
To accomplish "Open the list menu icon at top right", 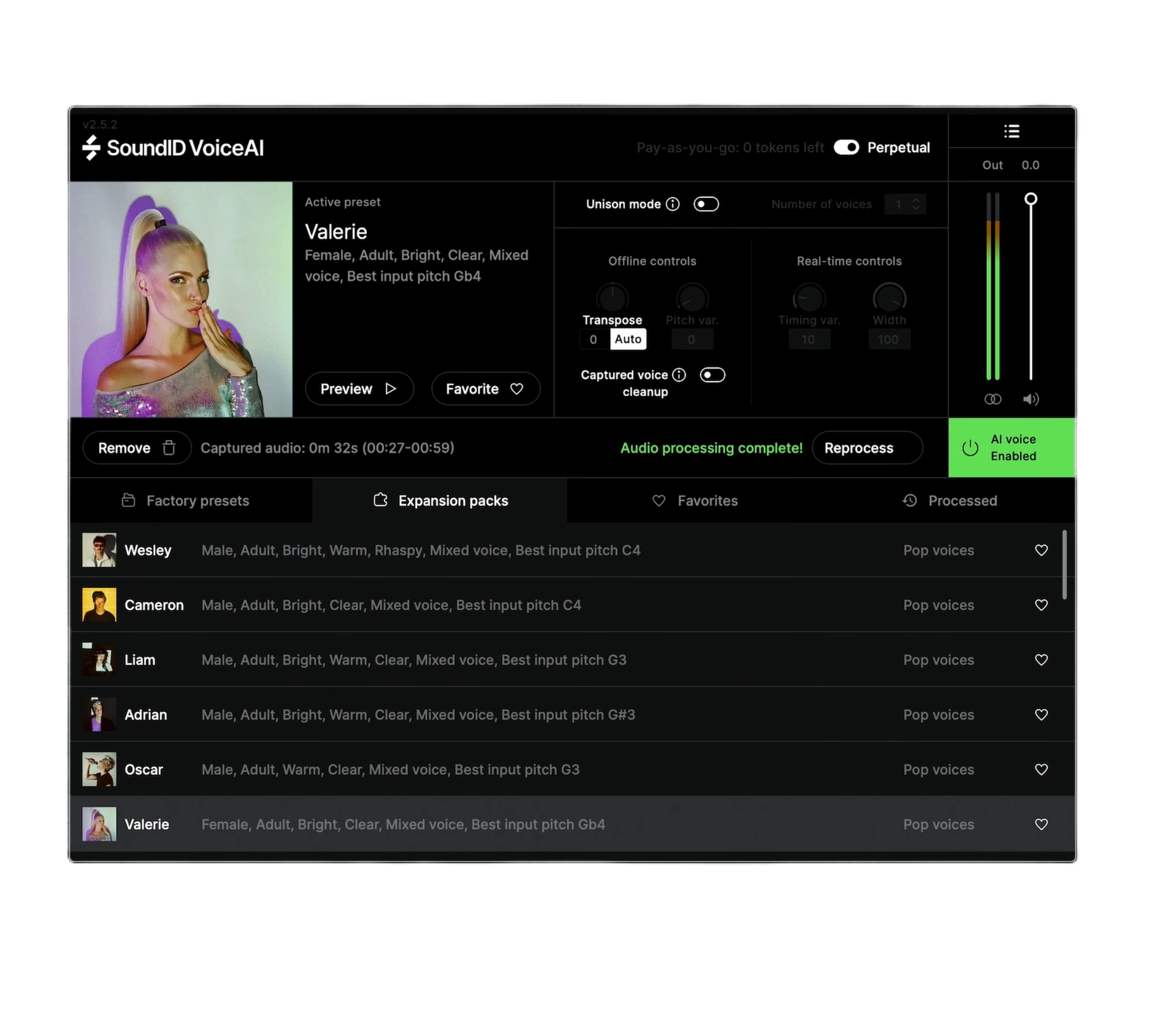I will click(1011, 131).
